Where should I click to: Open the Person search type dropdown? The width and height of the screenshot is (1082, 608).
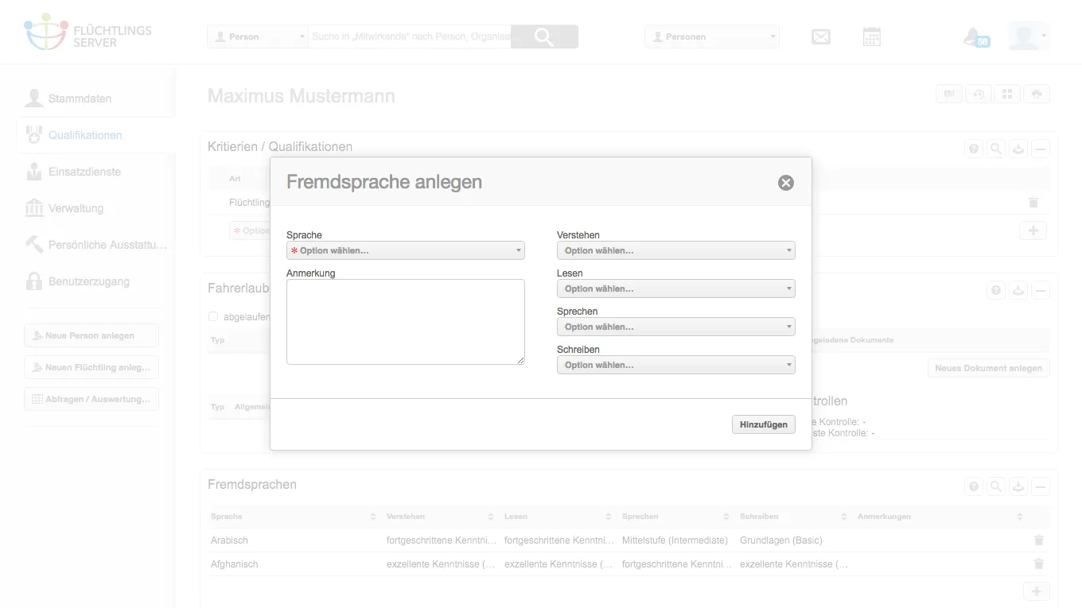[x=258, y=37]
